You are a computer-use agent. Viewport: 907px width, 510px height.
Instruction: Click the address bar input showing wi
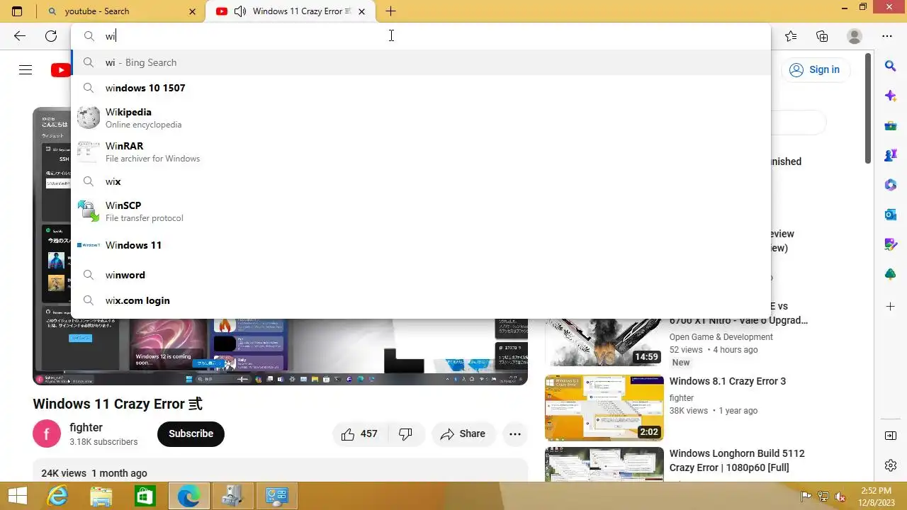click(x=421, y=36)
